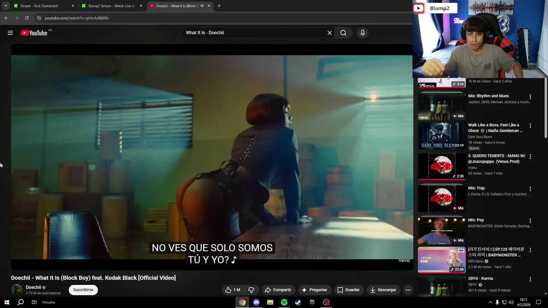Click the URL address bar
The width and height of the screenshot is (548, 308).
[x=223, y=18]
